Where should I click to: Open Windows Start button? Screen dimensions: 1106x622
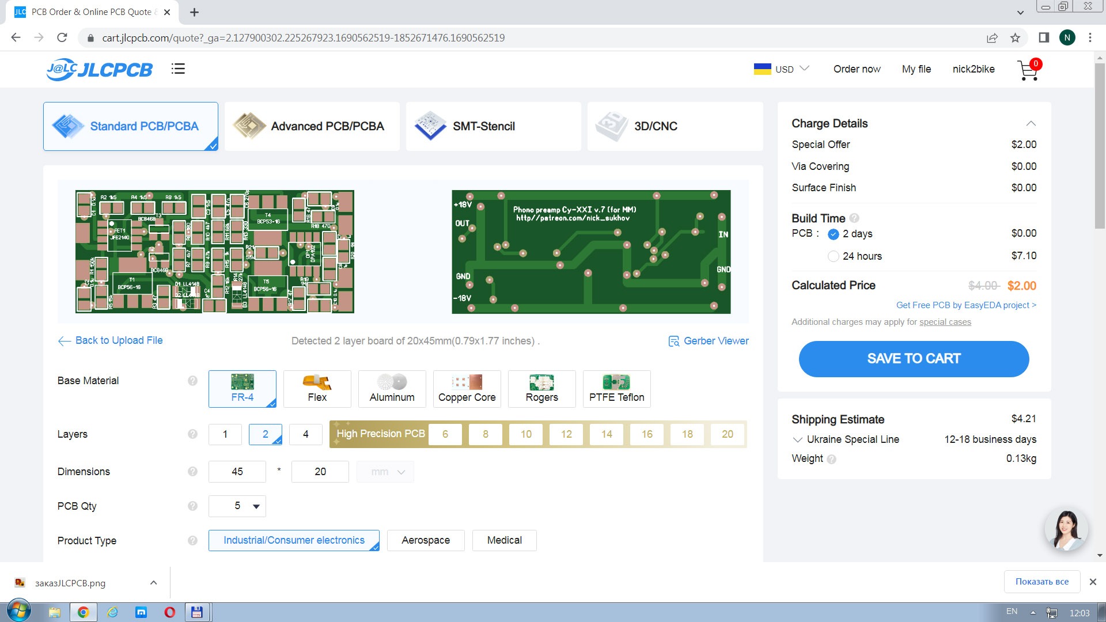(x=18, y=612)
